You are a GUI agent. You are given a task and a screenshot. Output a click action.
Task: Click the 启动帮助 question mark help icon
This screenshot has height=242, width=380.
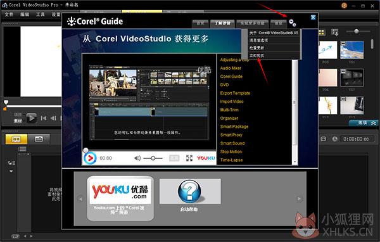pyautogui.click(x=189, y=191)
